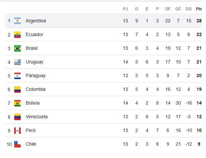Viewport: 206px width, 158px height.
Task: Click the Perú flag icon
Action: [17, 130]
